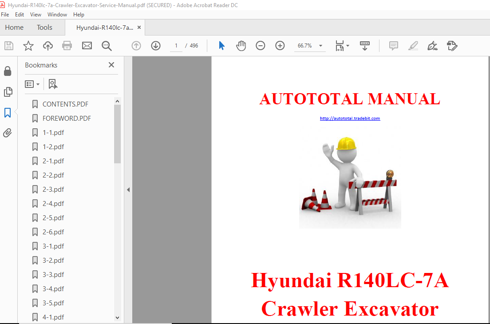
Task: Zoom in with the plus button
Action: [x=280, y=46]
